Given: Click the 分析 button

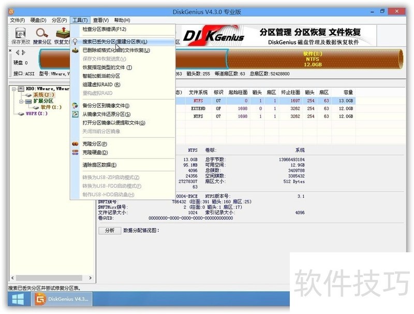Looking at the screenshot, I should tap(110, 231).
